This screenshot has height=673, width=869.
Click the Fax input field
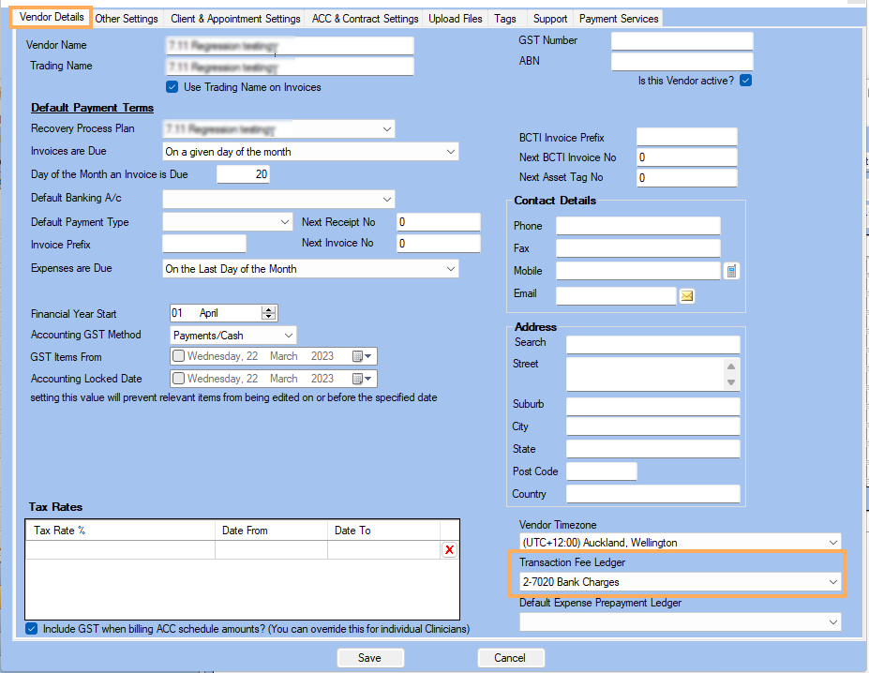(x=638, y=248)
